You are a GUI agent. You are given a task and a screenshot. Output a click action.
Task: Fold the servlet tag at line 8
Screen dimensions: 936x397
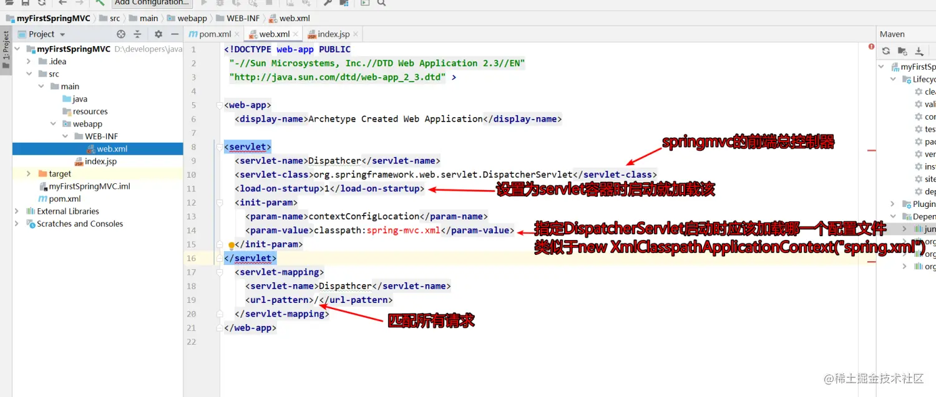[218, 147]
